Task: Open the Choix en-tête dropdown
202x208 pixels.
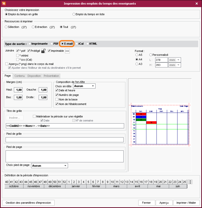Action: click(84, 86)
